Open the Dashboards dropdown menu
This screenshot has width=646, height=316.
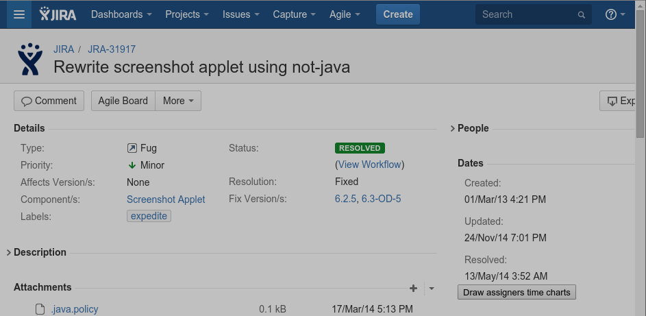121,14
